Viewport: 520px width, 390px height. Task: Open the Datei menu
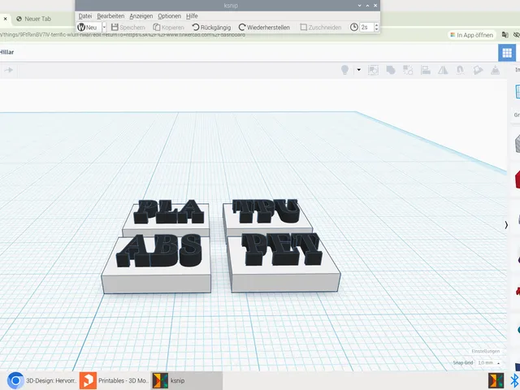(84, 16)
